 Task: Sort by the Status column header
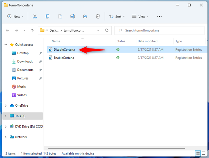[x=121, y=41]
